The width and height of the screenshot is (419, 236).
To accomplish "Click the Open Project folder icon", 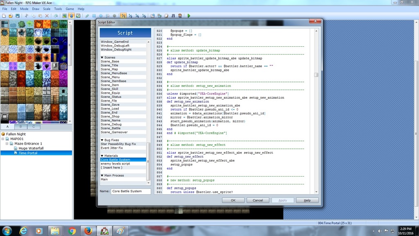I will click(x=11, y=16).
